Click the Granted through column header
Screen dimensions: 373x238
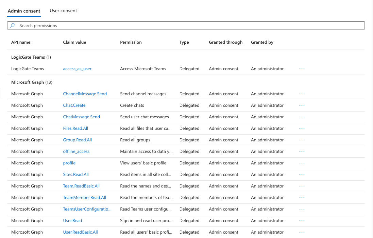click(x=225, y=42)
